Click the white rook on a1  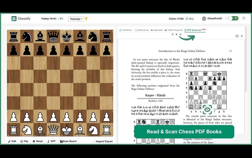(x=13, y=130)
